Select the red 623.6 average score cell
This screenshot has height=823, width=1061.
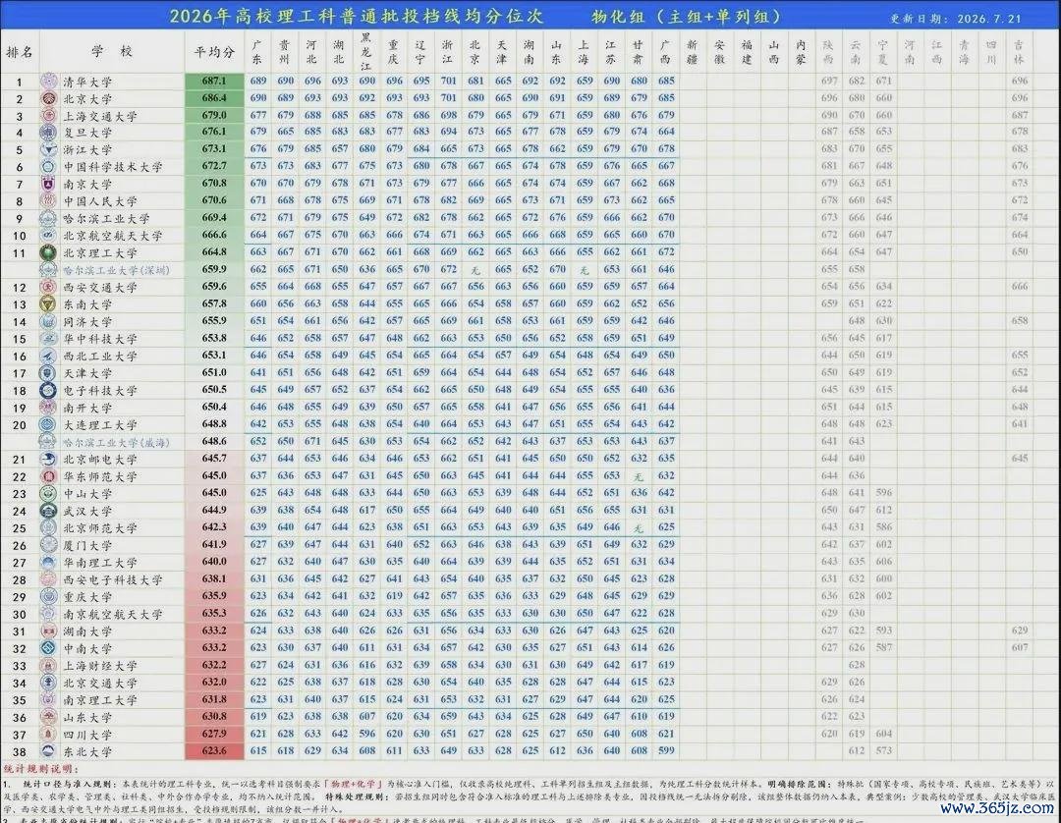214,750
